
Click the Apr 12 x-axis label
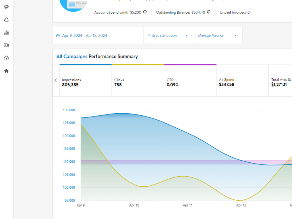[241, 205]
